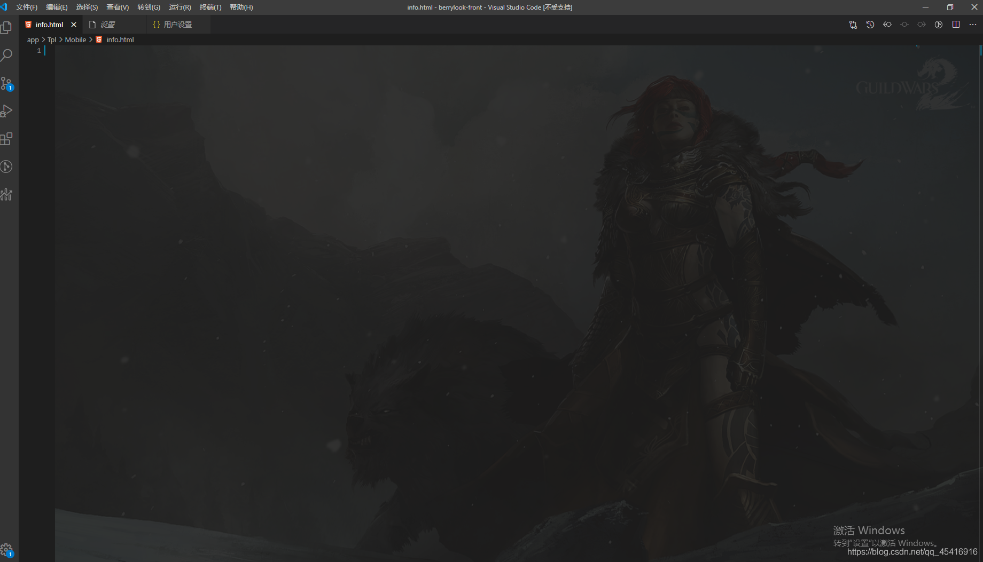Image resolution: width=983 pixels, height=562 pixels.
Task: Split the editor to the right
Action: (956, 25)
